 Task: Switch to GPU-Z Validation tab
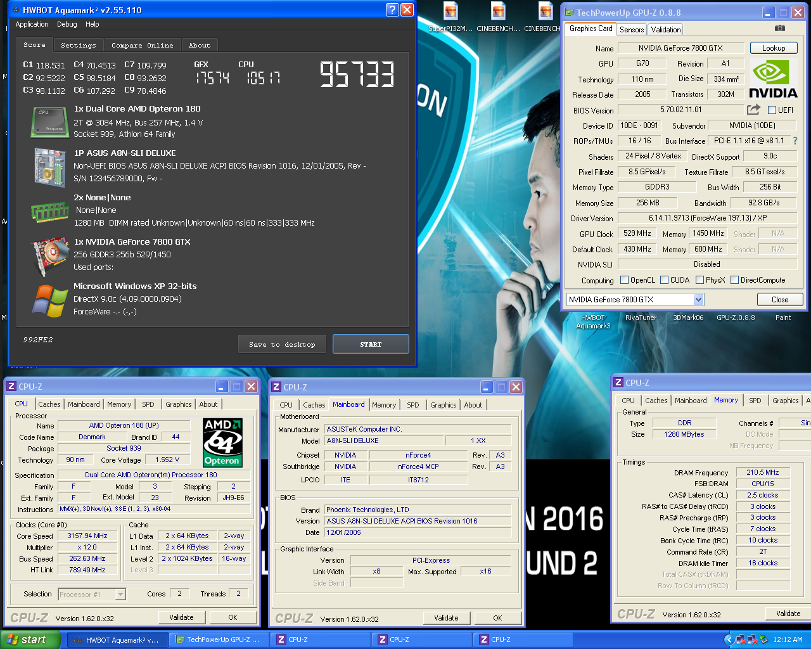(666, 29)
